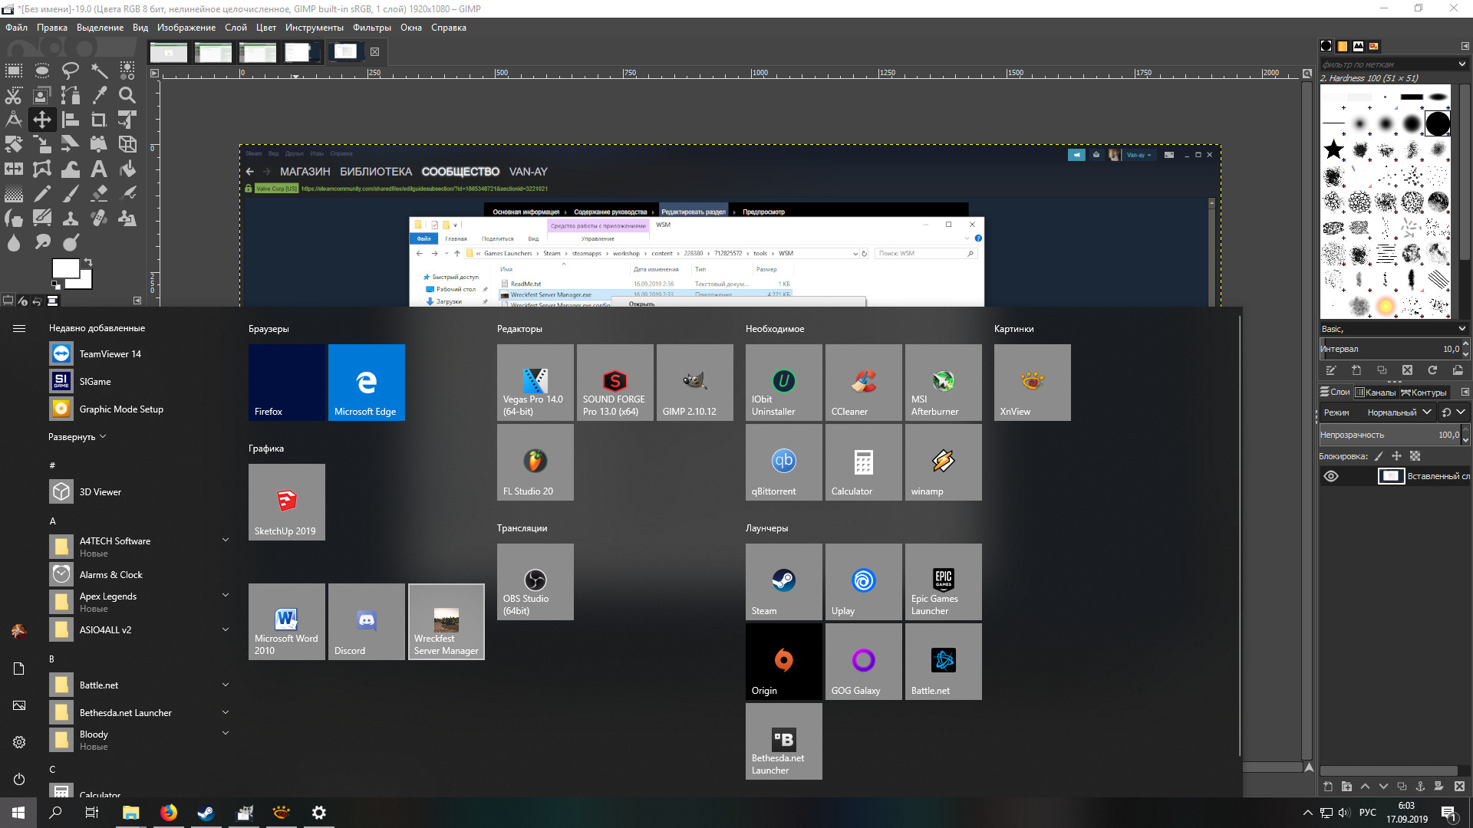Click the Windows Start button
1473x828 pixels.
[x=18, y=813]
